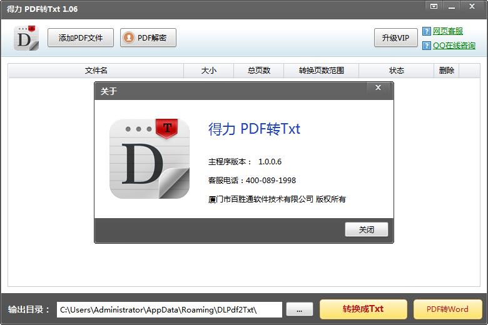The image size is (488, 325).
Task: Click the help icon beside 网页客服
Action: click(427, 31)
